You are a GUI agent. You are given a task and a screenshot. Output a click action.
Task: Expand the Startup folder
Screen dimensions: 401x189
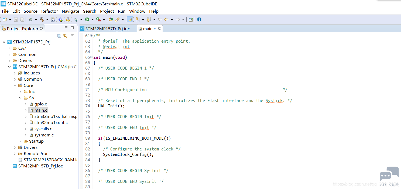20,141
